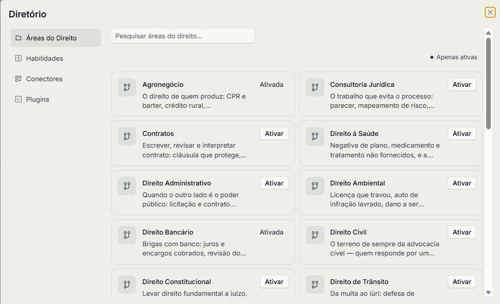Click the Direito Bancário card icon
The image size is (500, 304).
tap(127, 235)
